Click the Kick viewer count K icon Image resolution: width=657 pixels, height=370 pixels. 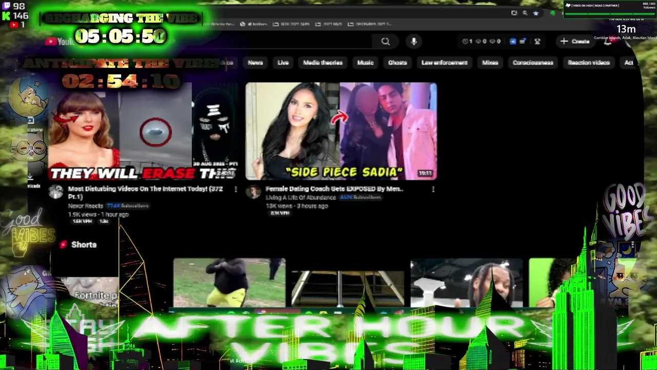click(x=6, y=16)
